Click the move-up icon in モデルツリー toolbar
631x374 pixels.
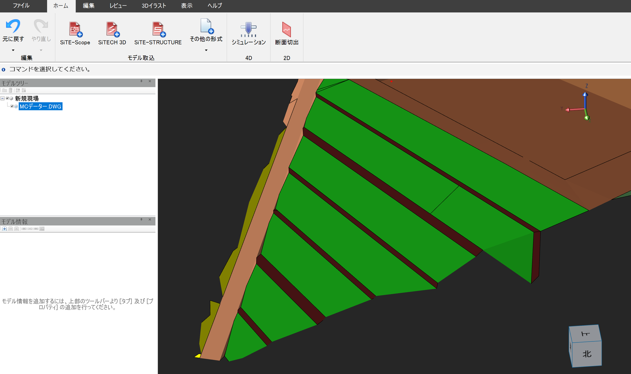pyautogui.click(x=18, y=90)
